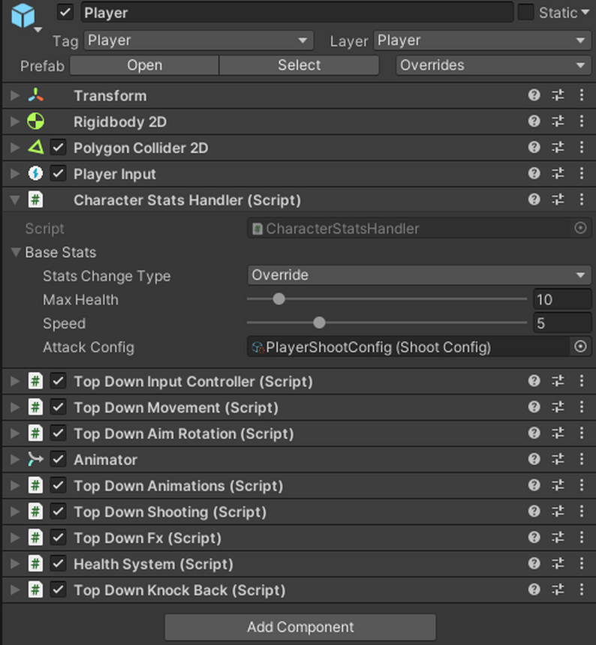The image size is (596, 645).
Task: Click the prefab Open button
Action: (144, 65)
